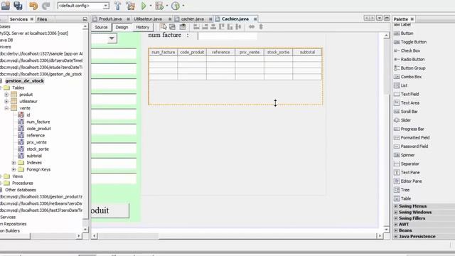
Task: Switch editor to Design view
Action: tap(122, 27)
